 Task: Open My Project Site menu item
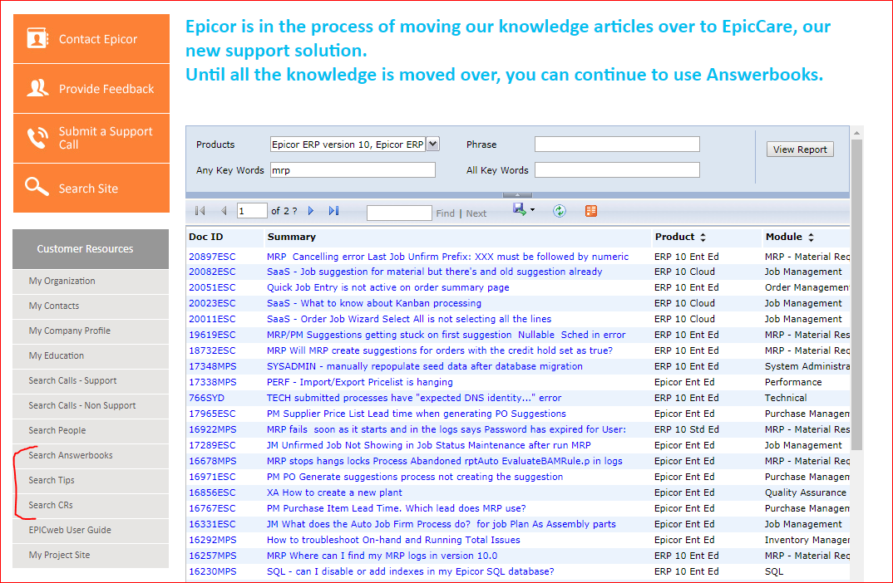tap(91, 555)
